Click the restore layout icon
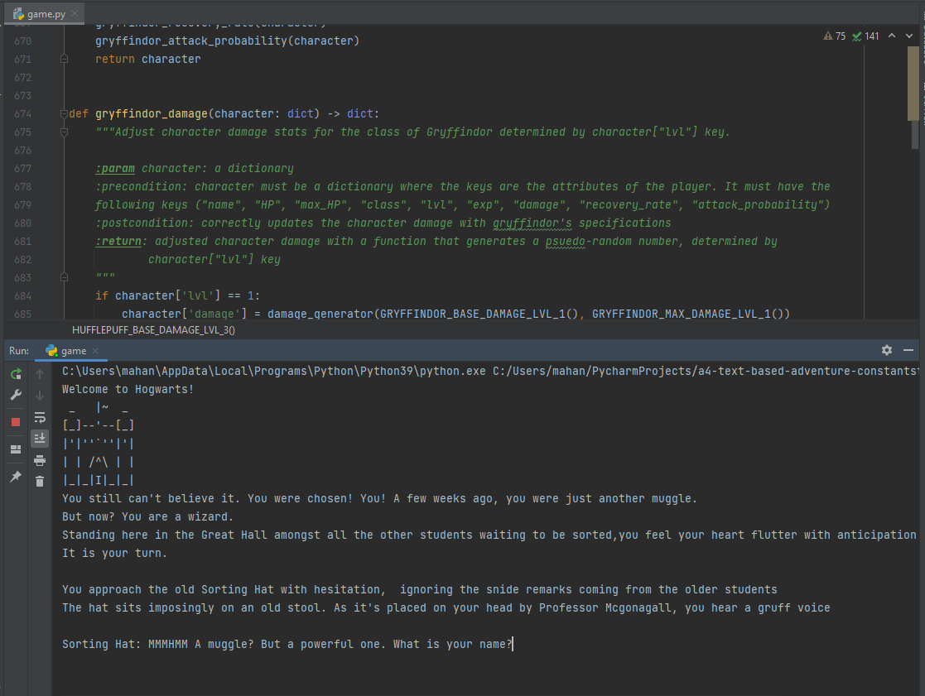This screenshot has width=925, height=696. (x=15, y=449)
